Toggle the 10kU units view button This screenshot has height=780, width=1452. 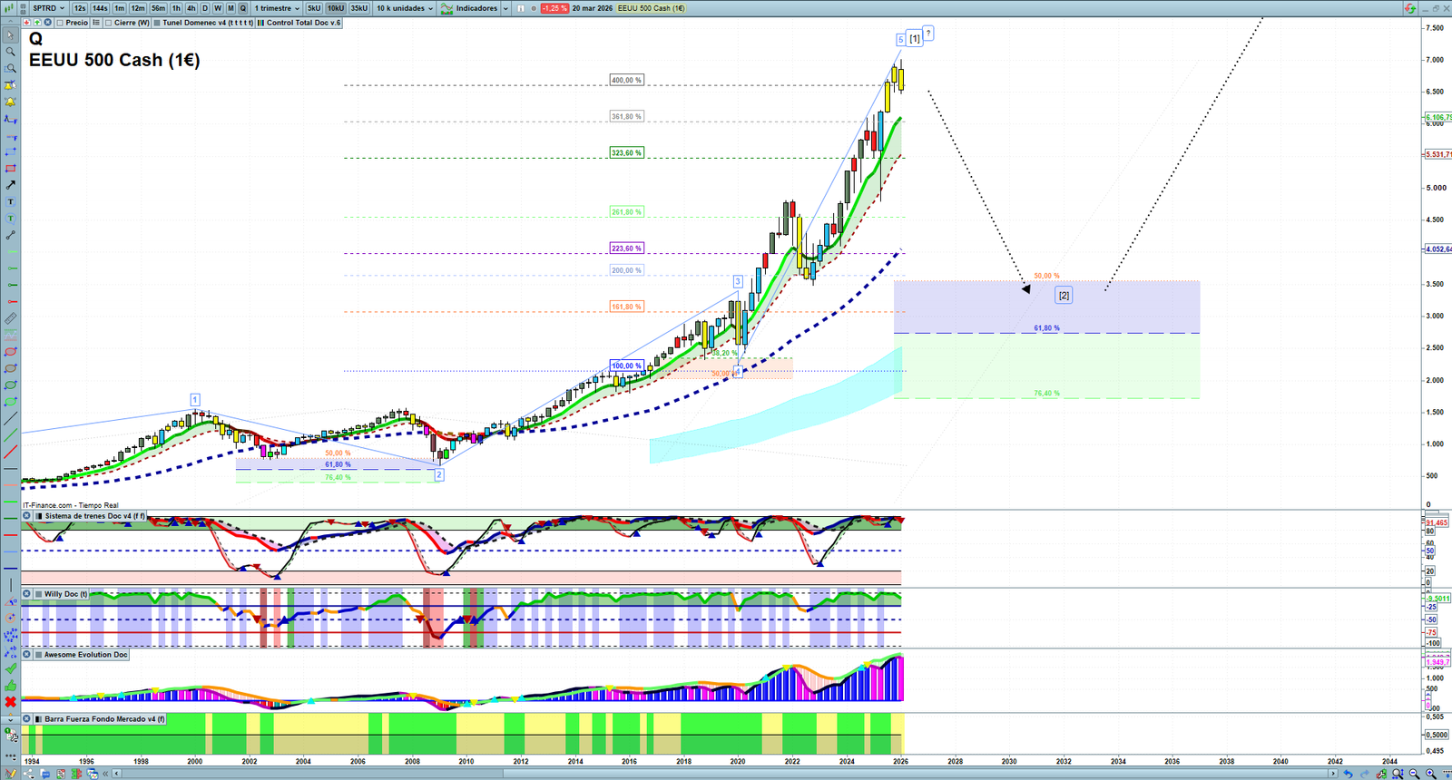[x=336, y=8]
